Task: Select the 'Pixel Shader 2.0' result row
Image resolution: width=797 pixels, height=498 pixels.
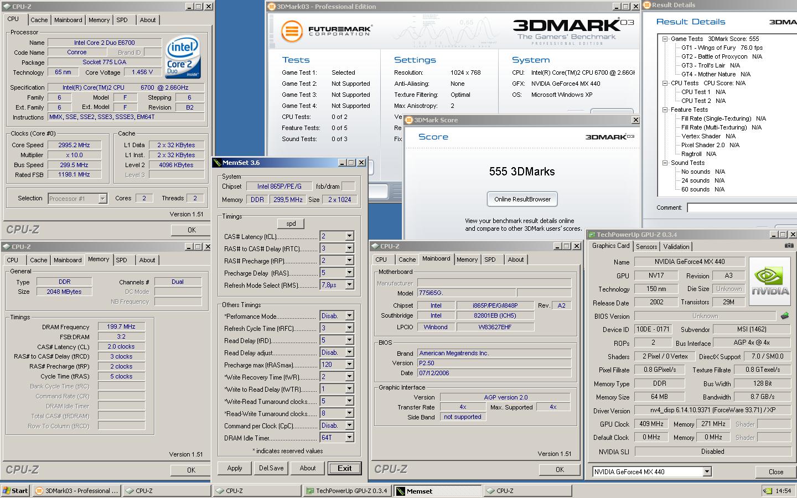Action: click(710, 145)
